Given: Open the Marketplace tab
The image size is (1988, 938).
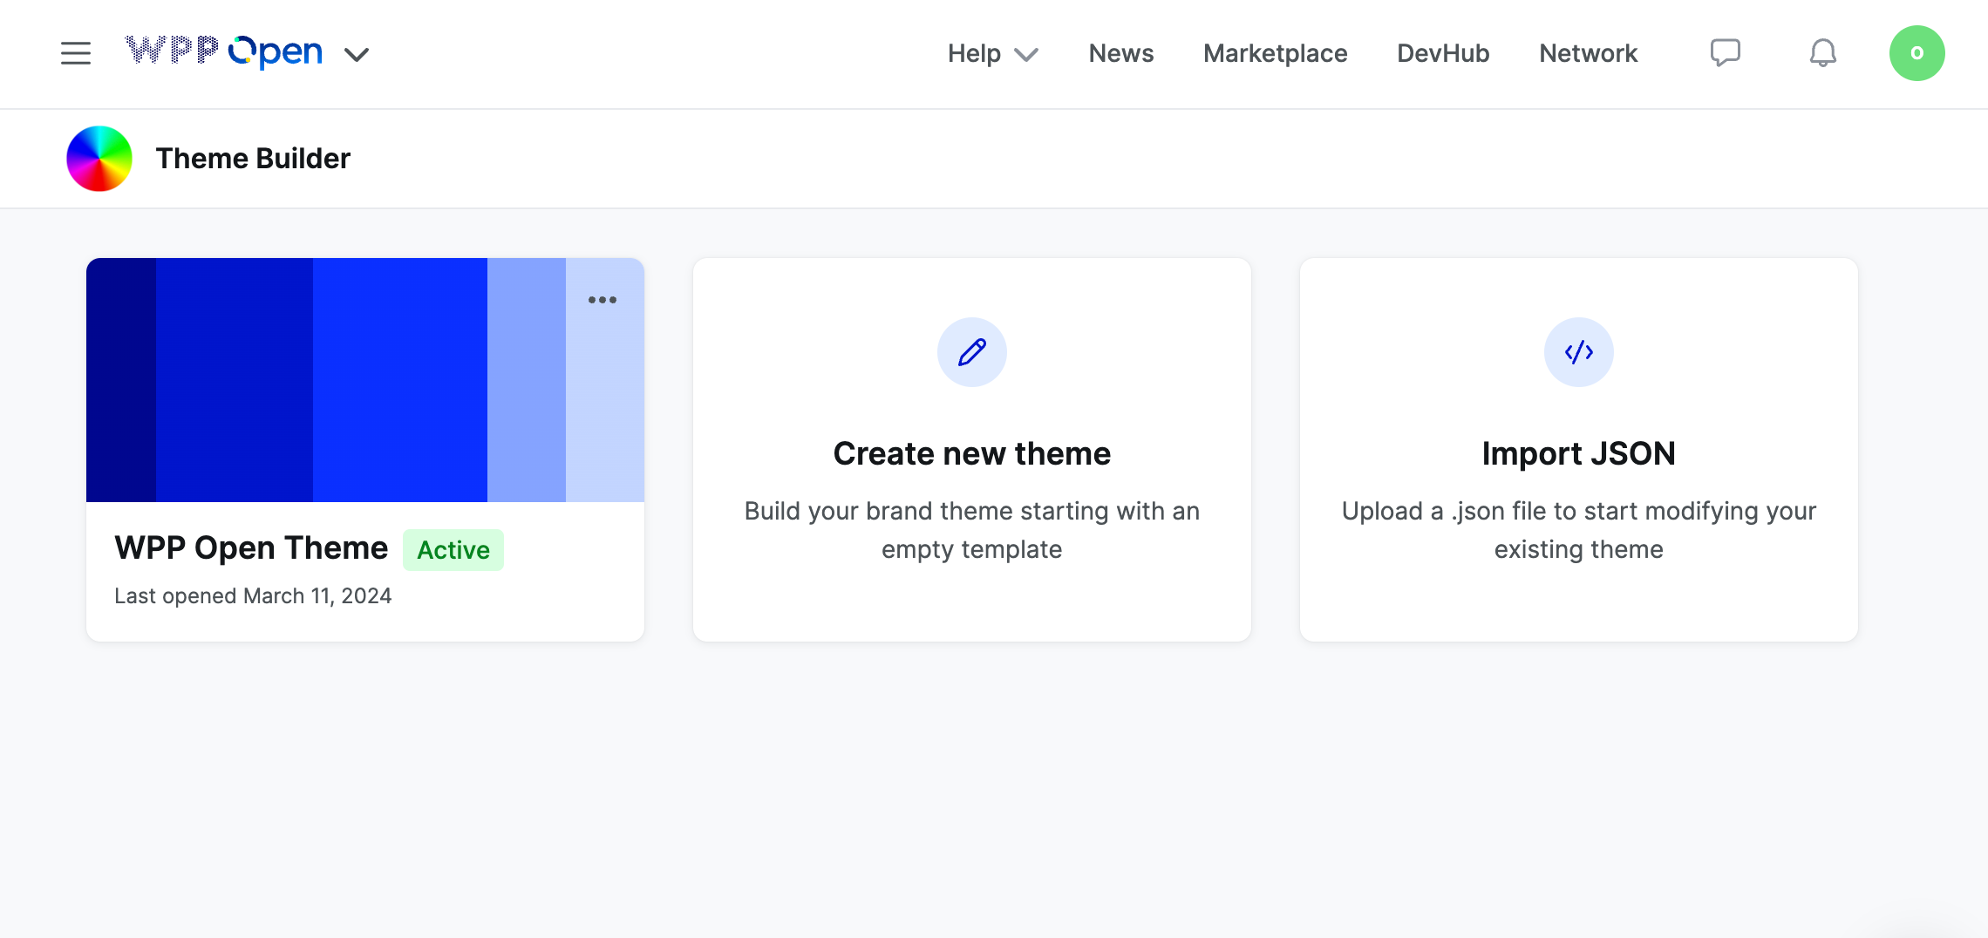Looking at the screenshot, I should tap(1275, 53).
